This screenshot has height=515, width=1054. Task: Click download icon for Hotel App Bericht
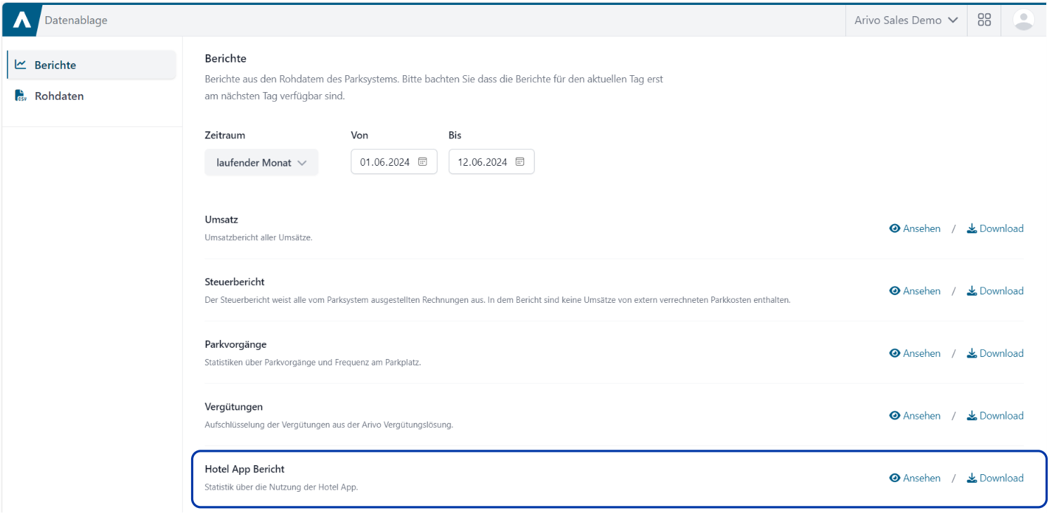point(972,478)
